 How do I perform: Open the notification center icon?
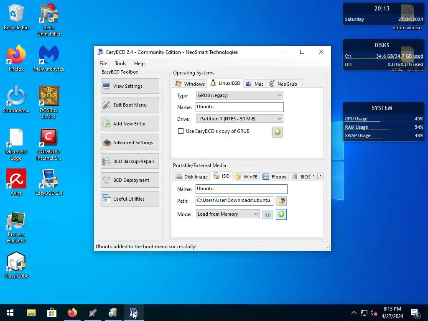(415, 313)
